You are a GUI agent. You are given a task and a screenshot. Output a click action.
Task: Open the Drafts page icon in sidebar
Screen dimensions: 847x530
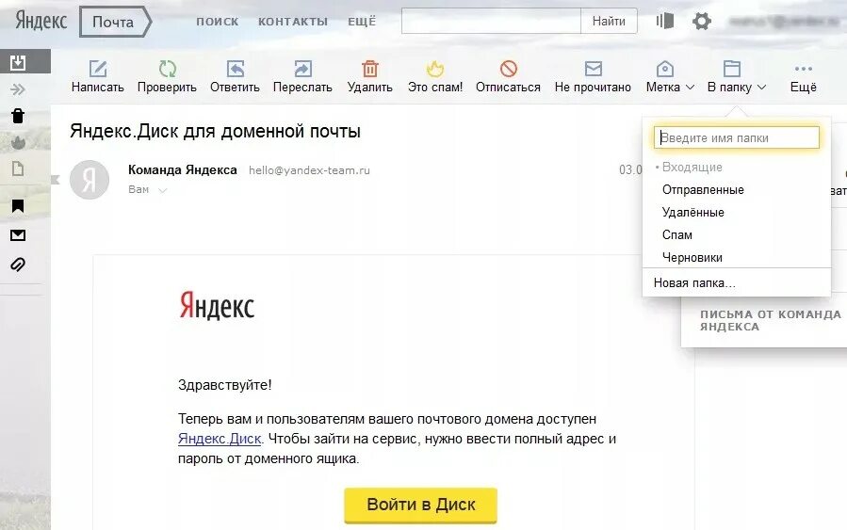tap(18, 169)
